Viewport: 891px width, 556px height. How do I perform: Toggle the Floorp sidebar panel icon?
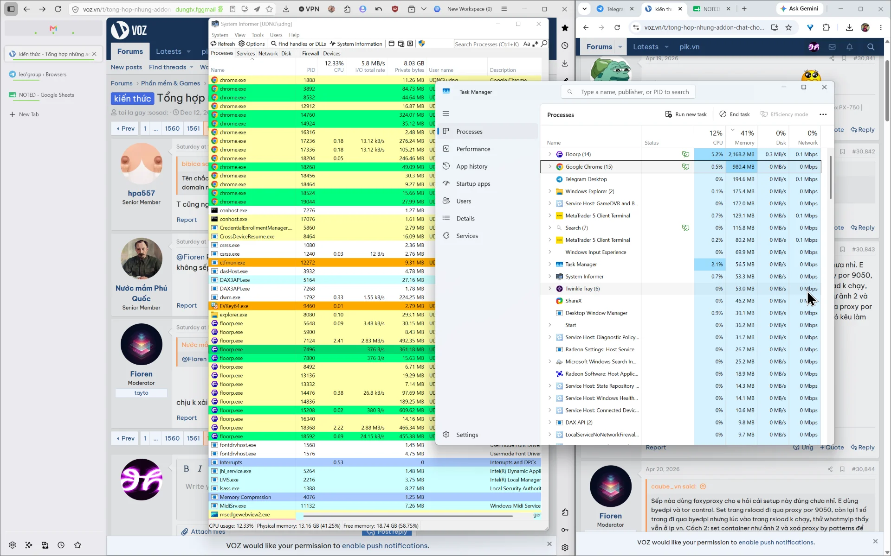[11, 9]
